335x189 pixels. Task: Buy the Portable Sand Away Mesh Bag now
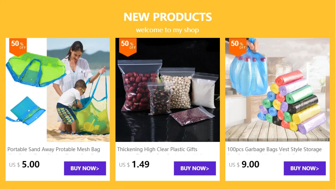click(85, 168)
